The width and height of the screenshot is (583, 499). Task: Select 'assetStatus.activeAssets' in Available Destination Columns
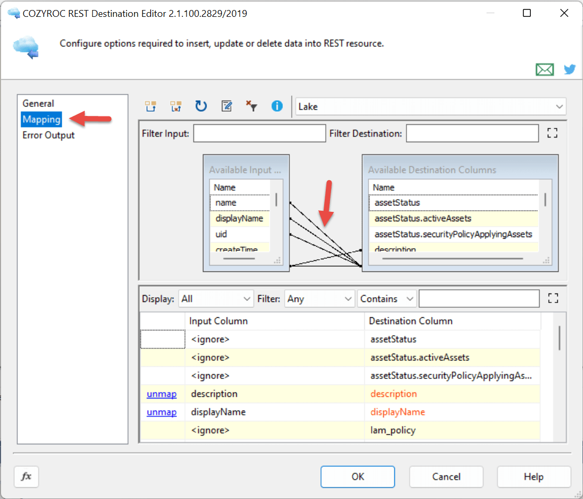[453, 219]
